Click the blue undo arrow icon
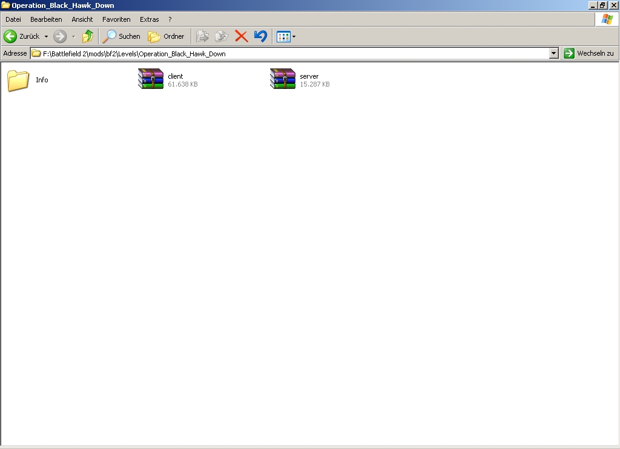The image size is (620, 449). click(260, 36)
